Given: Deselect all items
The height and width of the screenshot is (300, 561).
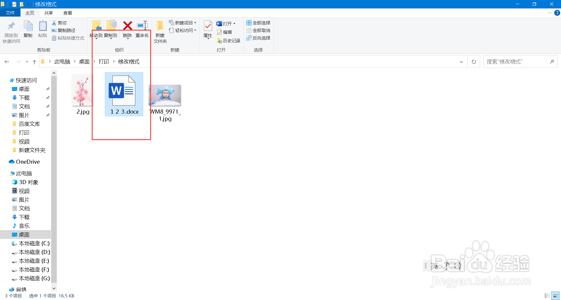Looking at the screenshot, I should point(258,30).
